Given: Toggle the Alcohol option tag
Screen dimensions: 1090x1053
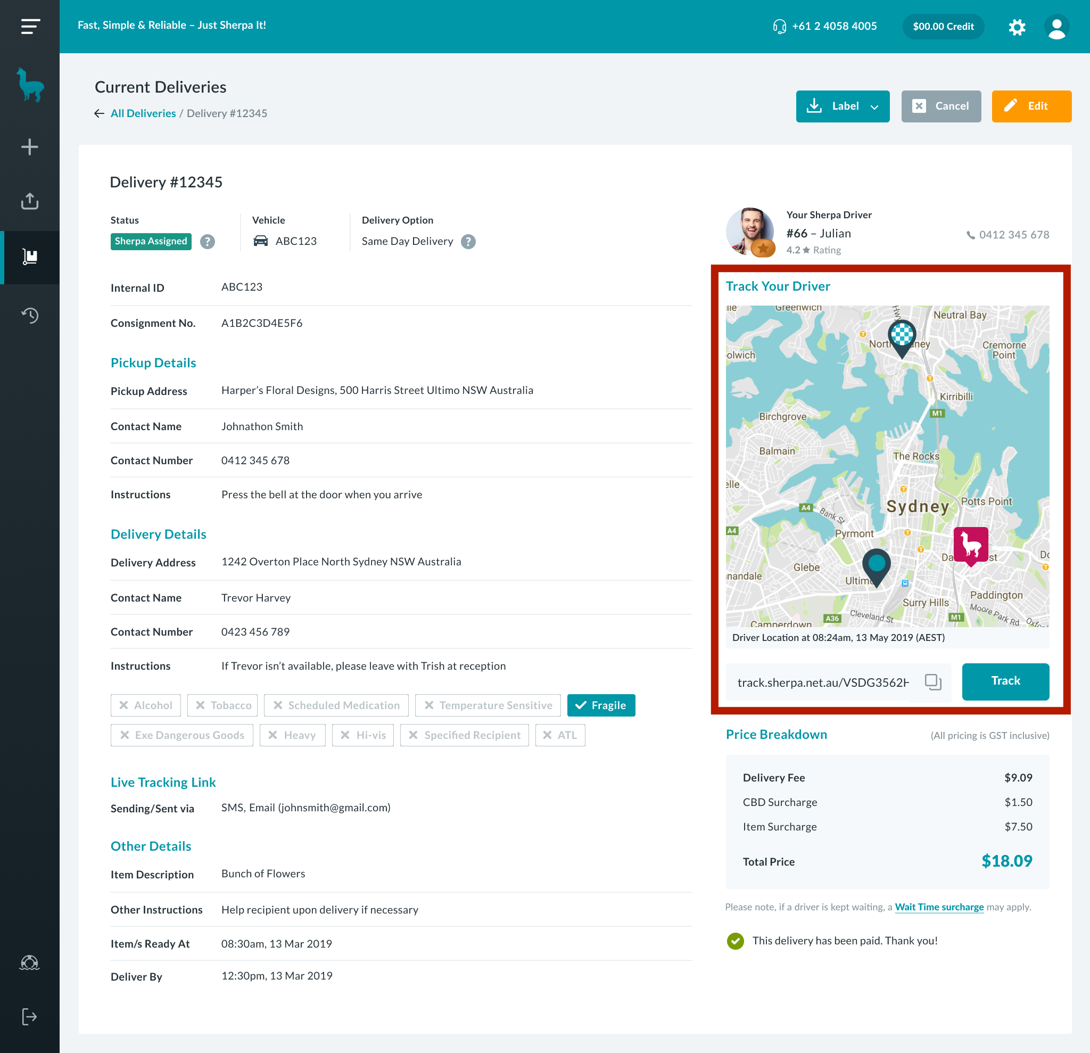Looking at the screenshot, I should tap(145, 705).
